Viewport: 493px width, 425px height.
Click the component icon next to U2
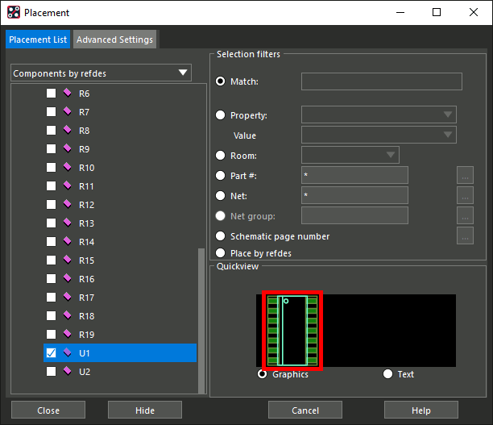[x=67, y=371]
